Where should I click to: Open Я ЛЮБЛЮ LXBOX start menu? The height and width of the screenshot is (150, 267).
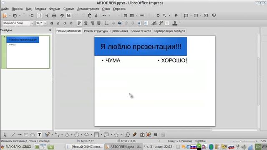(16, 147)
